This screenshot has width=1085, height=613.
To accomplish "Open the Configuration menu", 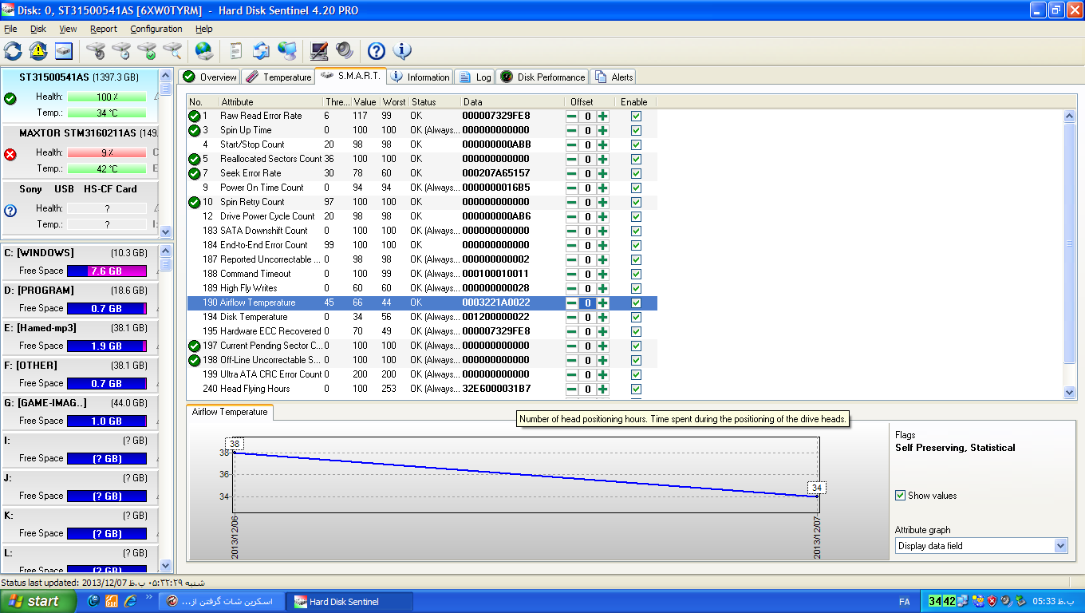I will (x=156, y=29).
